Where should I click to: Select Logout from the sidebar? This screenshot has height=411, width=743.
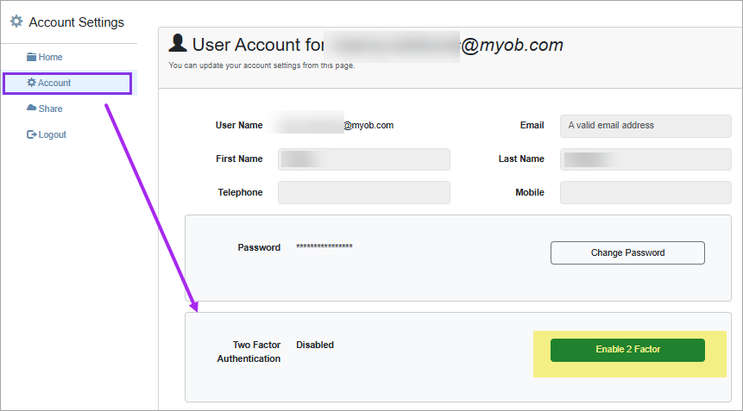point(47,134)
